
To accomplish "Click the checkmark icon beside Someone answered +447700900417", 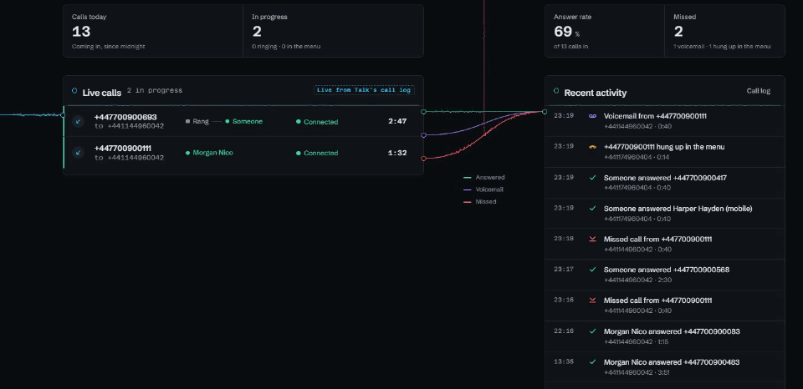I will [x=592, y=178].
